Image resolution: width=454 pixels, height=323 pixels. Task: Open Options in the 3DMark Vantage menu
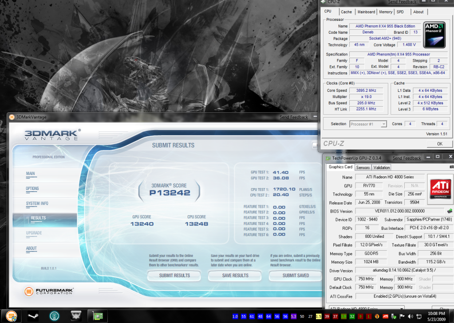(x=32, y=189)
